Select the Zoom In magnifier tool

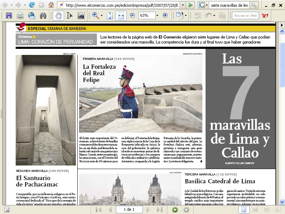click(x=95, y=16)
